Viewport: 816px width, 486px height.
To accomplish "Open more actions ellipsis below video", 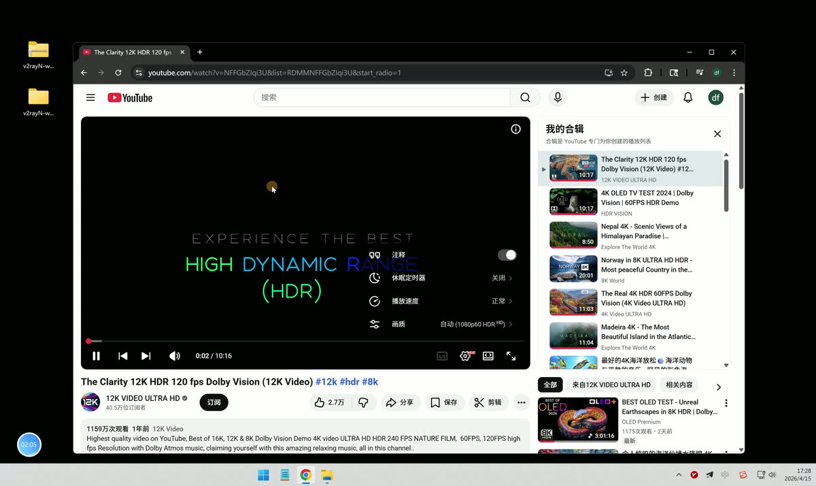I will tap(522, 402).
